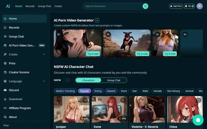Open Affiliate Program in the sidebar
Viewport: 207px width, 129px height.
tap(24, 108)
